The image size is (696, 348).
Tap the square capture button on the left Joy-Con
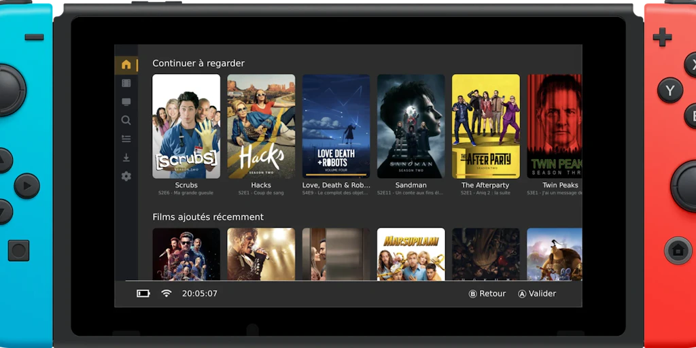[18, 250]
